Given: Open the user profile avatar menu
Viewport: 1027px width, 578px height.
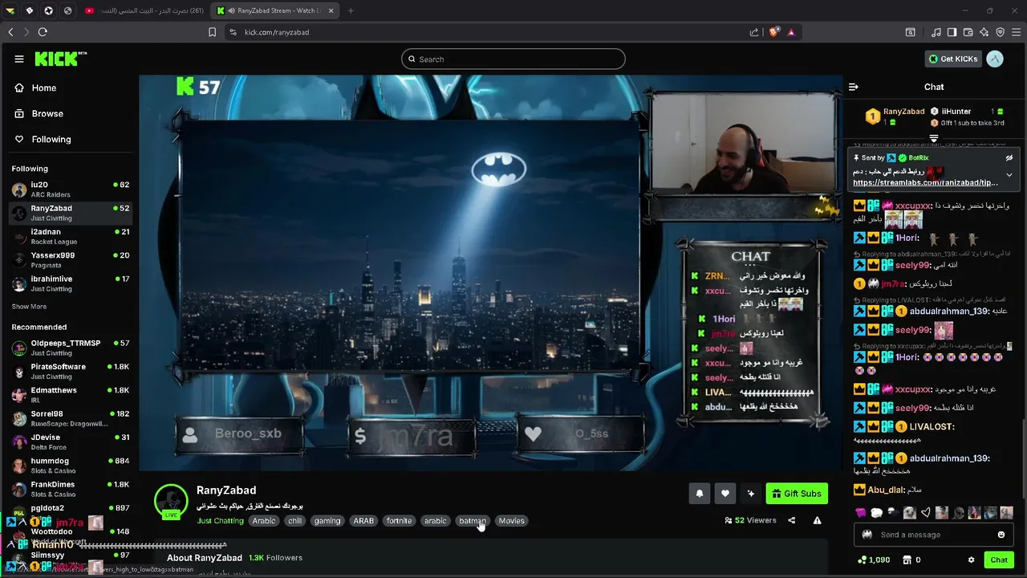Looking at the screenshot, I should pos(995,59).
